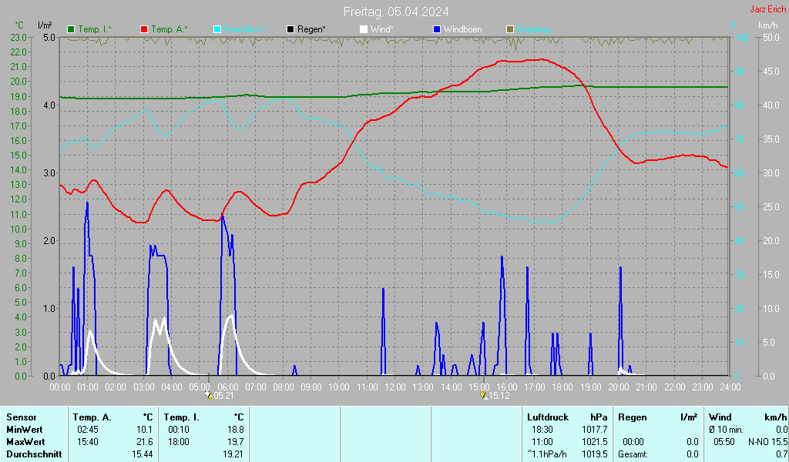The height and width of the screenshot is (462, 789).
Task: Click the 'Regen' column header in table
Action: (632, 417)
